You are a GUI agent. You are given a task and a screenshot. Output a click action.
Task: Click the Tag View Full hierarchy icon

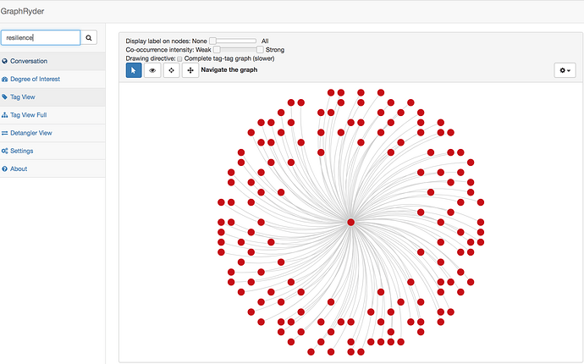pos(4,115)
